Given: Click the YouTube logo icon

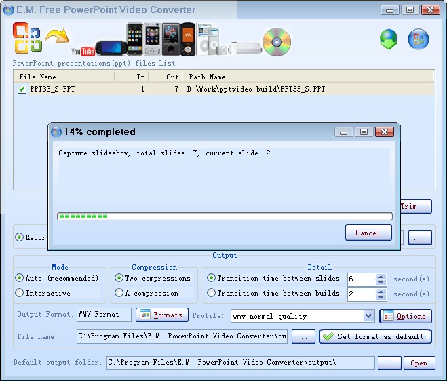Looking at the screenshot, I should [x=83, y=51].
